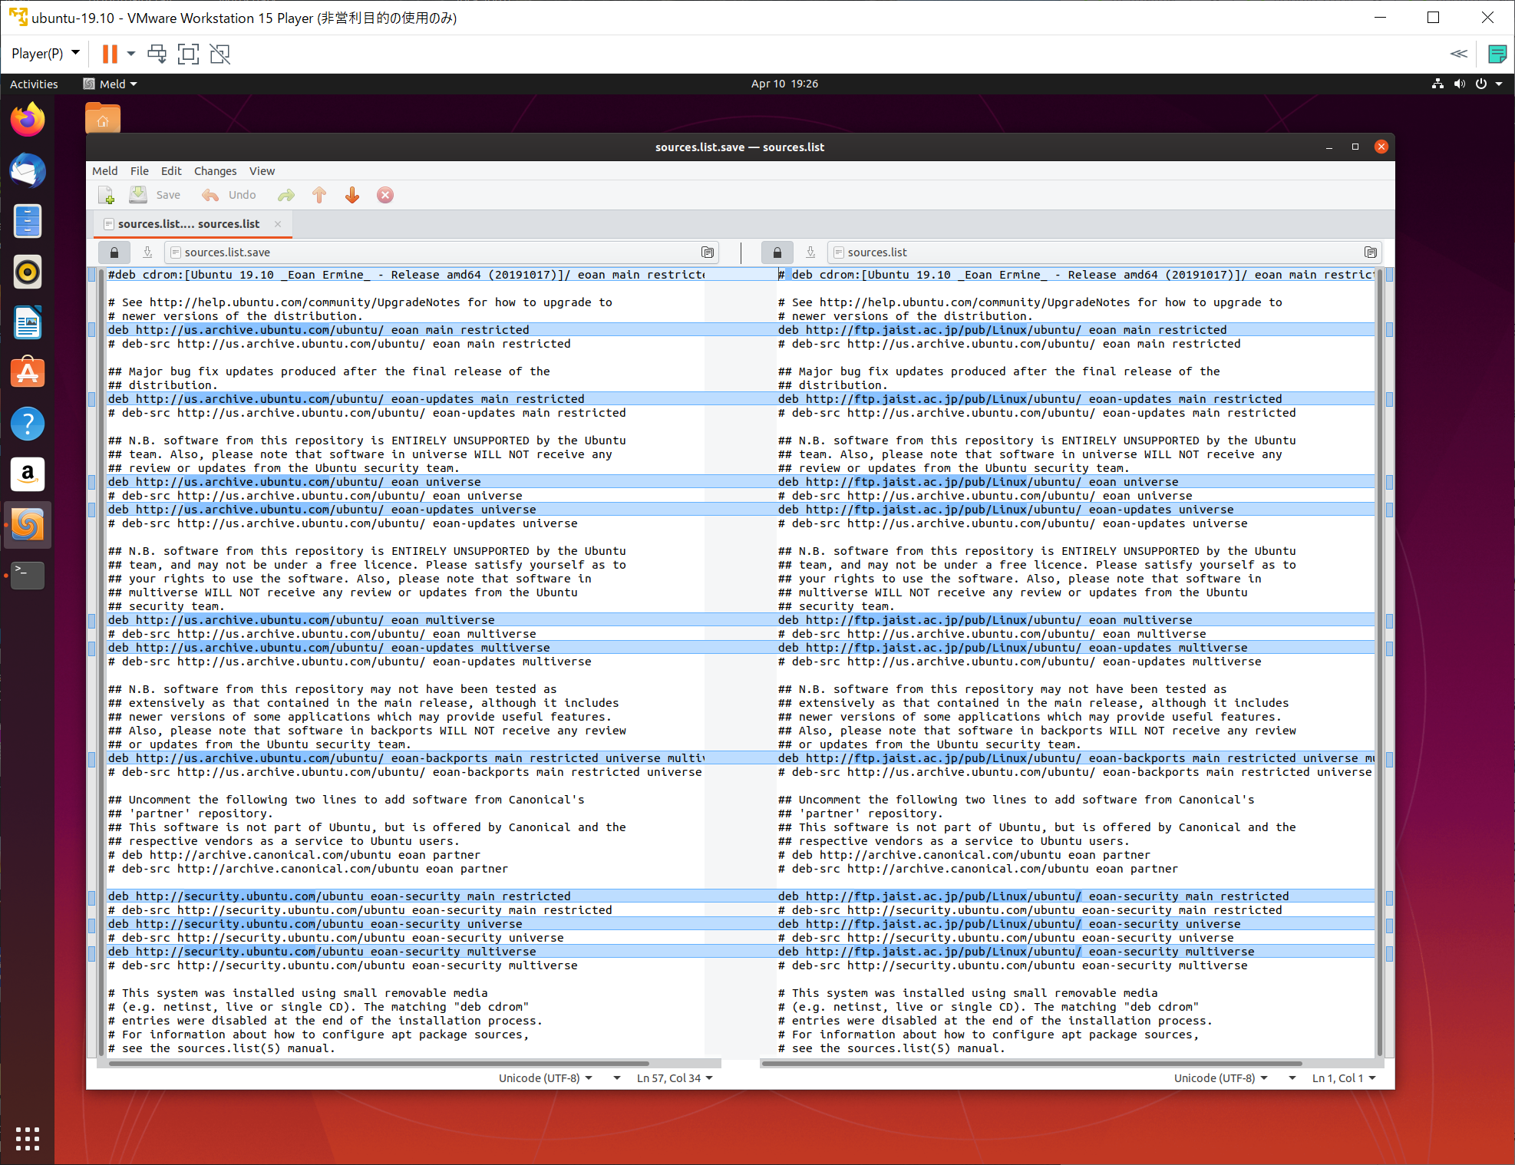Click the save-as icon for sources.list.save pane
Screen dimensions: 1515x1165
[x=147, y=252]
